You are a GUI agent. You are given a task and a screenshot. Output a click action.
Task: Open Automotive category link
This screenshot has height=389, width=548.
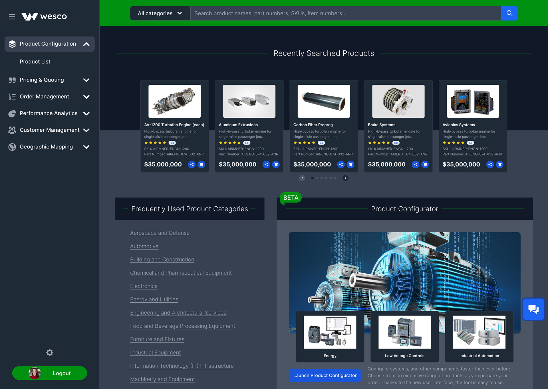144,246
